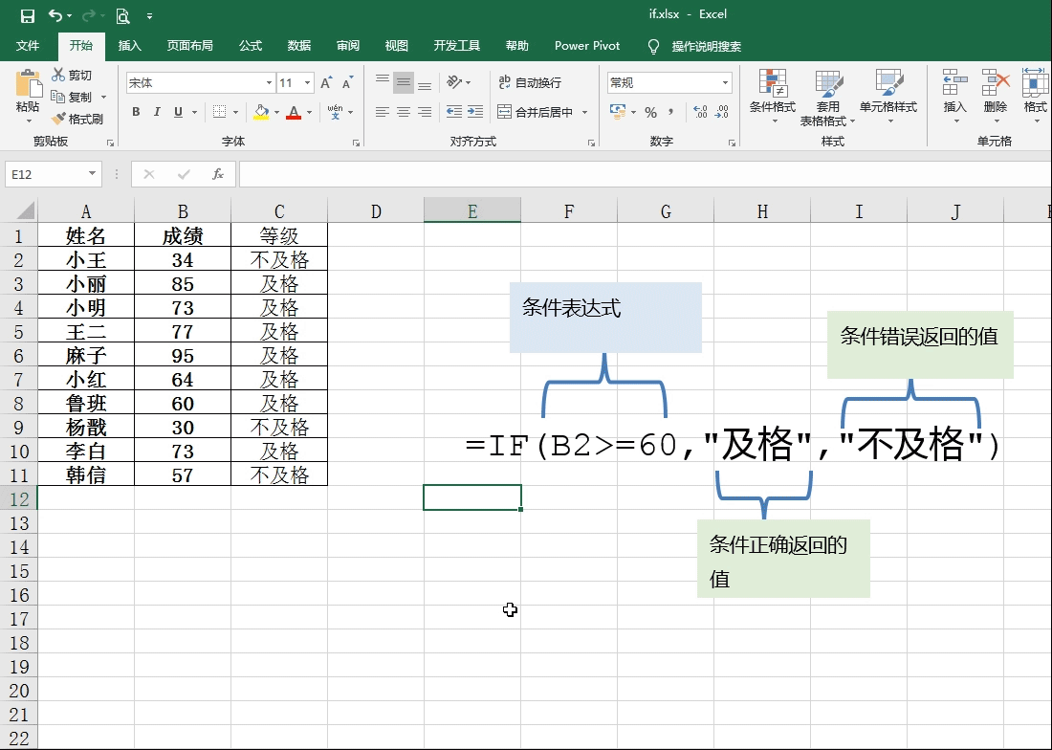Open the 文件 (File) menu
This screenshot has height=750, width=1052.
pos(28,46)
